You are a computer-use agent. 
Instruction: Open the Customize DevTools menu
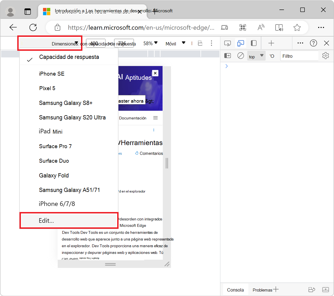point(300,43)
